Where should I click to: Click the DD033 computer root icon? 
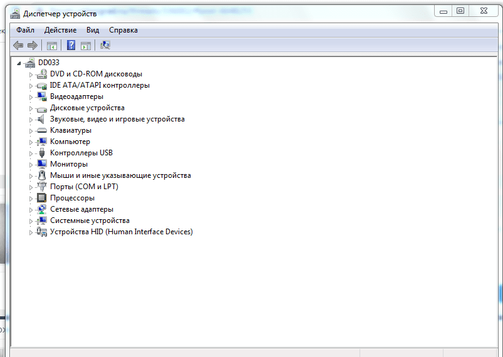pos(30,63)
